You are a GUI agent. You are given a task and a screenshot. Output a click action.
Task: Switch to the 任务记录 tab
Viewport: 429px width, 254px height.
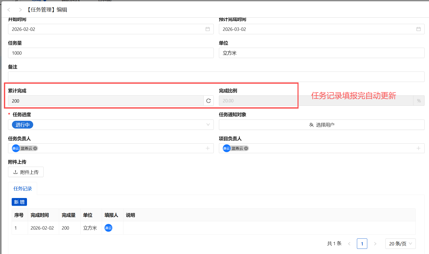tap(23, 188)
